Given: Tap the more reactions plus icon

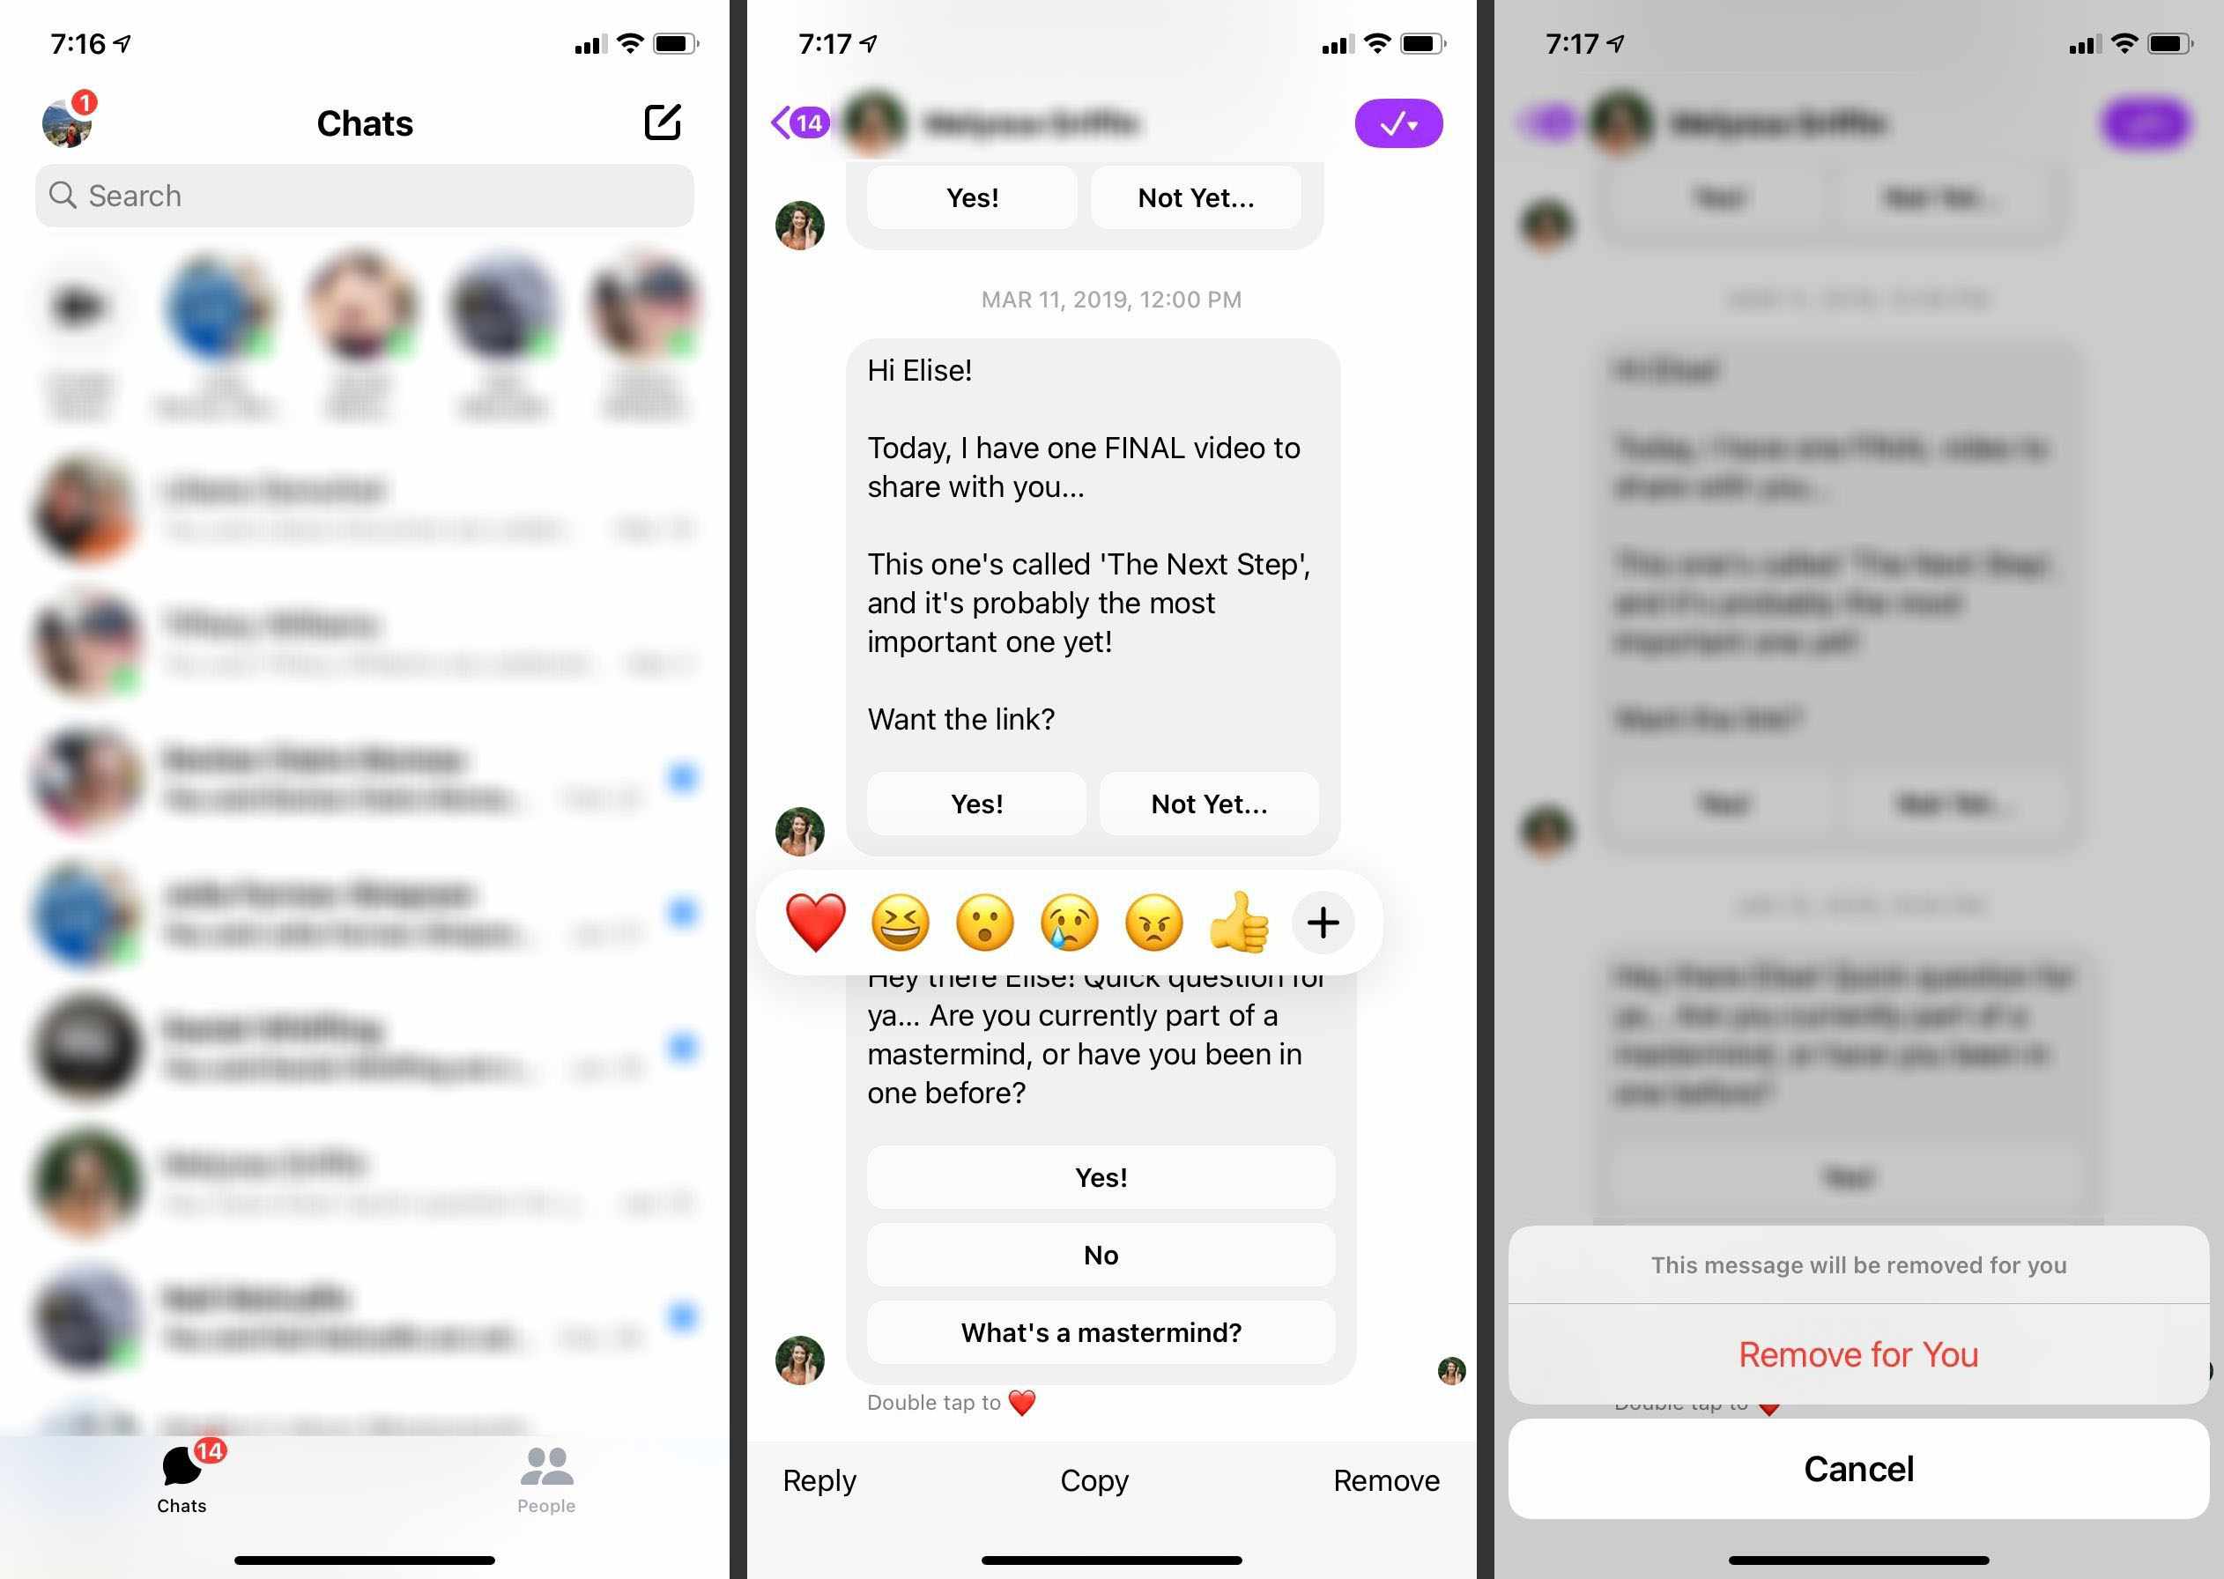Looking at the screenshot, I should pyautogui.click(x=1323, y=919).
